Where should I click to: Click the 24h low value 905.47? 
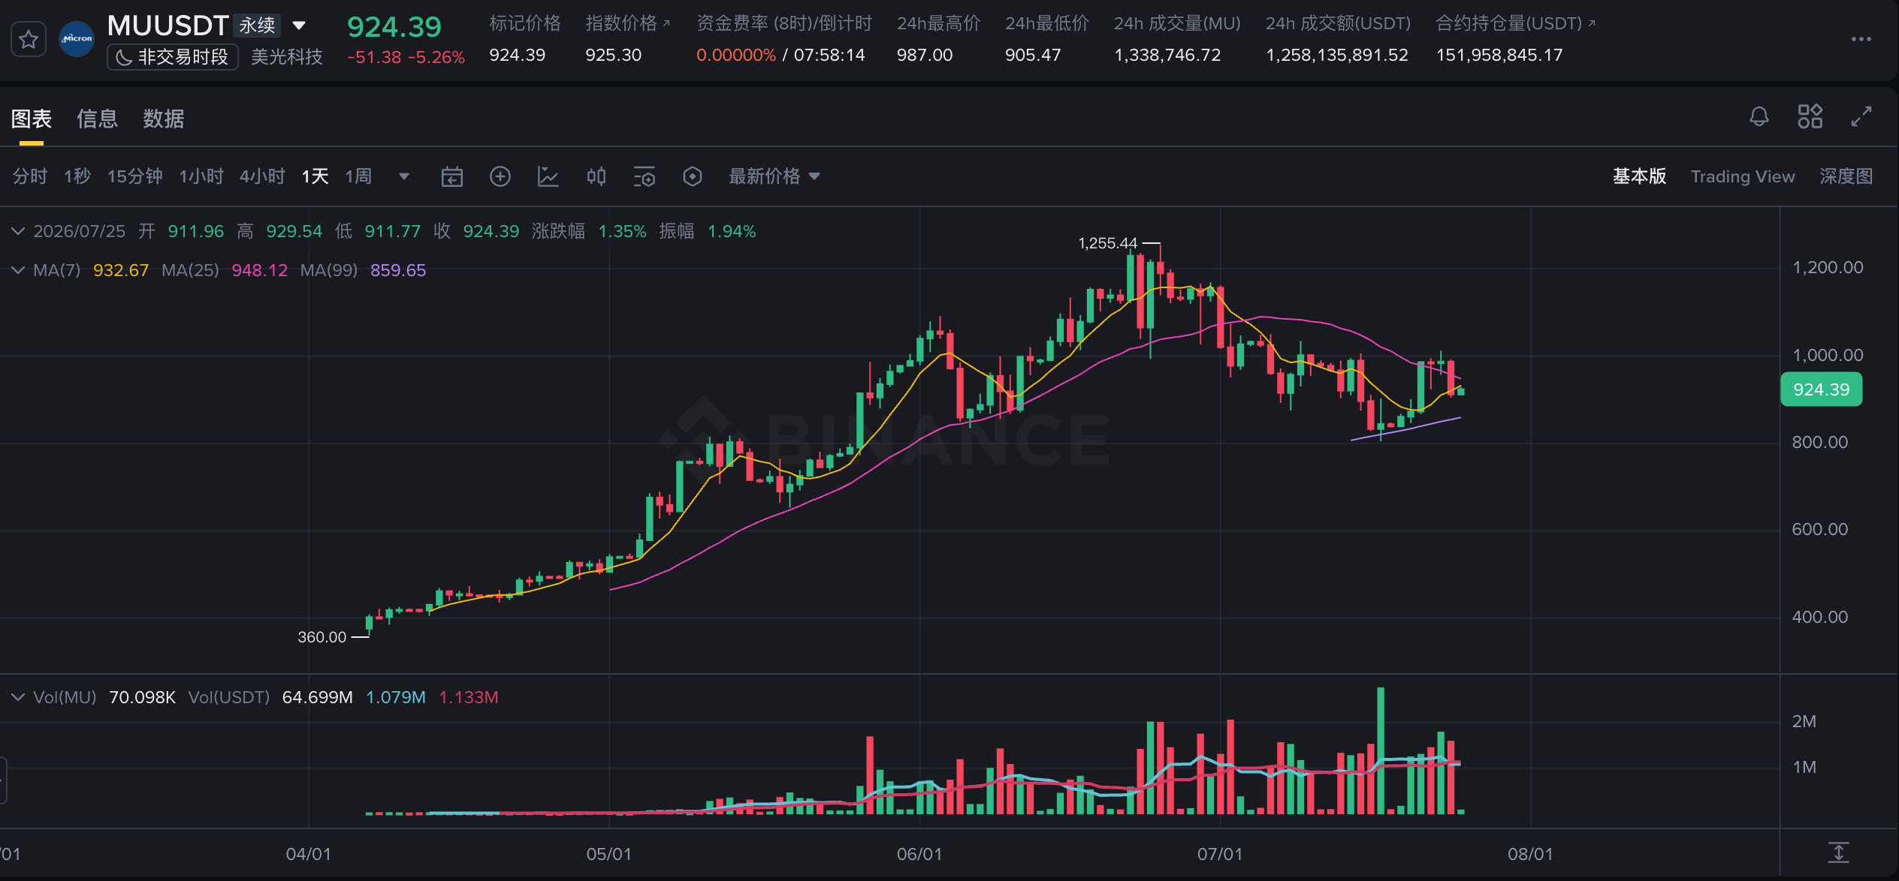[1033, 55]
